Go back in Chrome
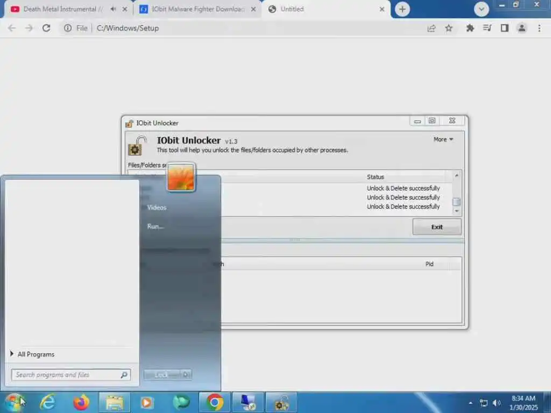This screenshot has width=551, height=413. (x=12, y=28)
